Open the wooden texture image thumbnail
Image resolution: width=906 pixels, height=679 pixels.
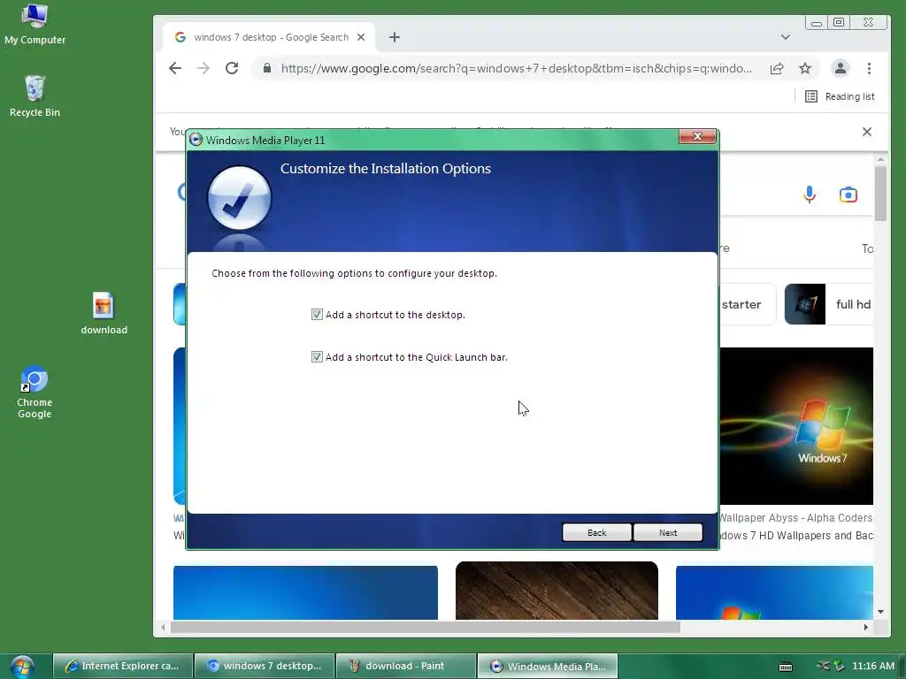pos(557,591)
